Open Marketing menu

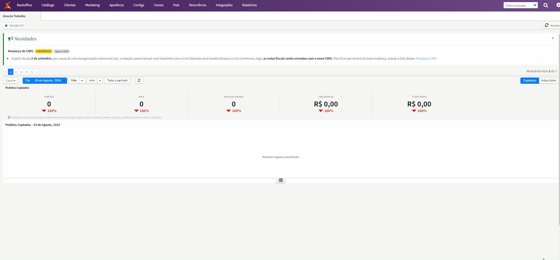pos(92,5)
